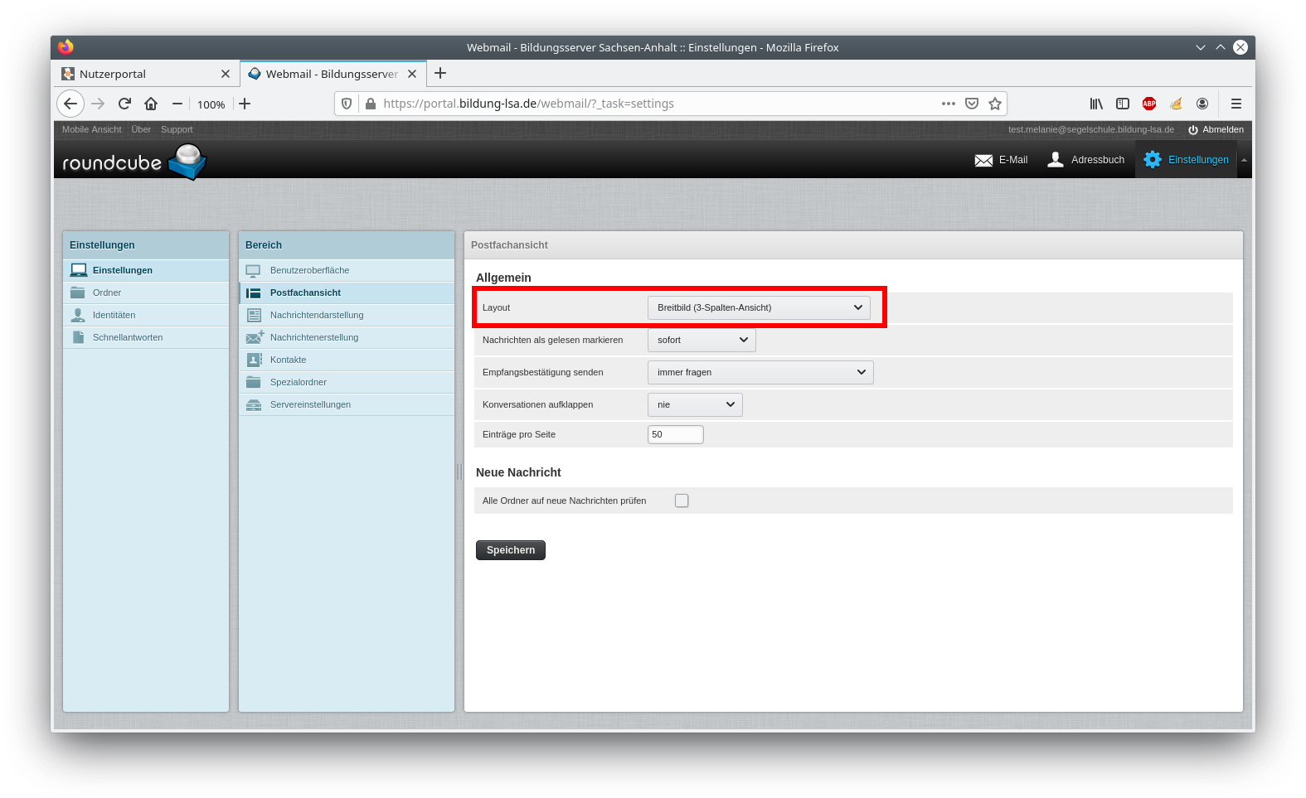Zoom out with the minus icon
The height and width of the screenshot is (798, 1306).
pyautogui.click(x=177, y=104)
